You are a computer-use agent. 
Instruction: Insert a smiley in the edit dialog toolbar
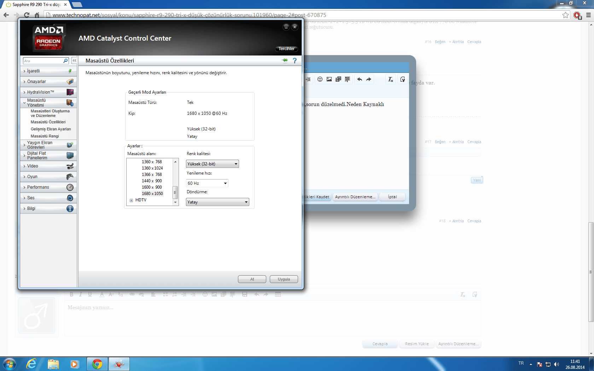(x=320, y=79)
